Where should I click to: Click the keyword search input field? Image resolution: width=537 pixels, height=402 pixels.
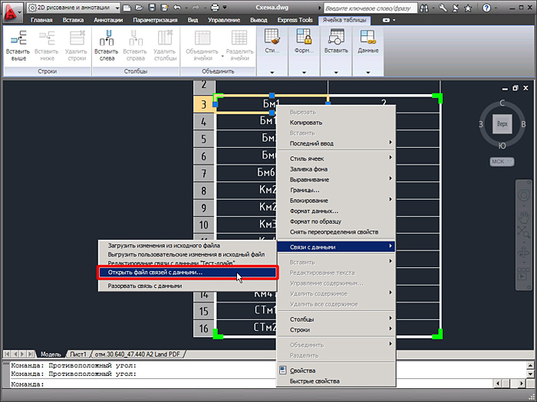pos(370,8)
